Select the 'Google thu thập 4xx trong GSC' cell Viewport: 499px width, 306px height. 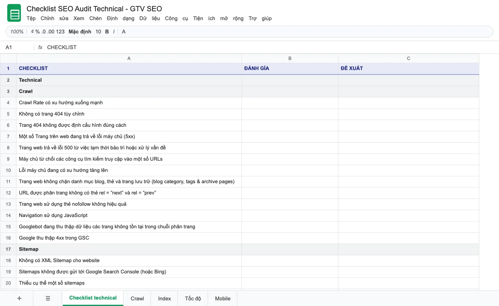(129, 238)
